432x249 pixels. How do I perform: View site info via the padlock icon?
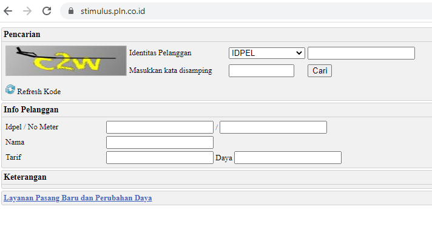click(71, 11)
